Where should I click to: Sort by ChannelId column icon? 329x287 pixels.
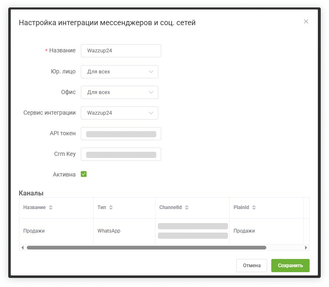187,207
